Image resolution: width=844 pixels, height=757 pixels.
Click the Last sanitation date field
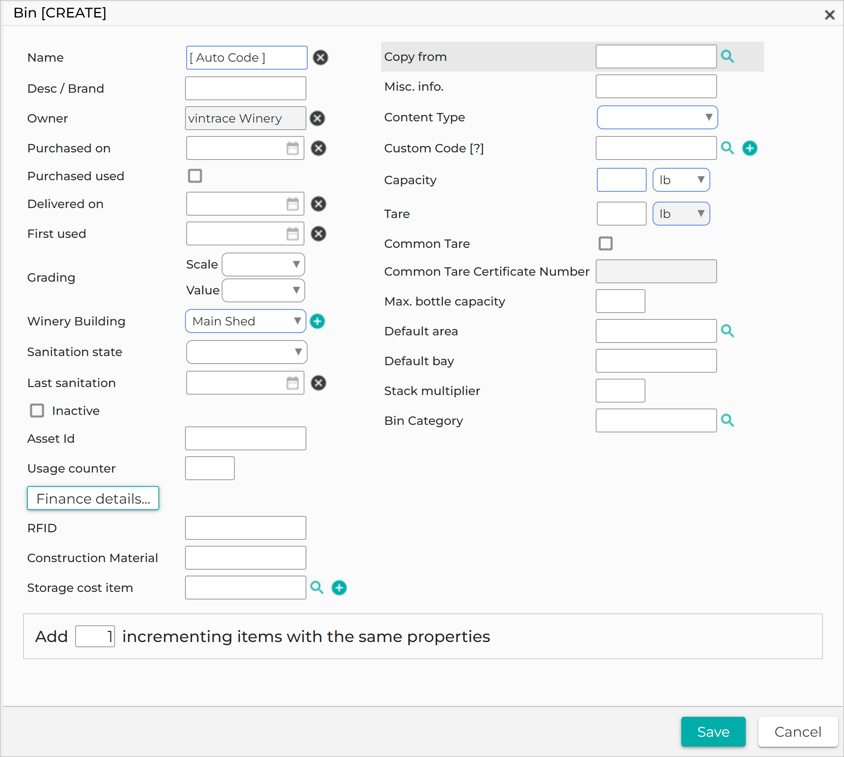pos(245,383)
